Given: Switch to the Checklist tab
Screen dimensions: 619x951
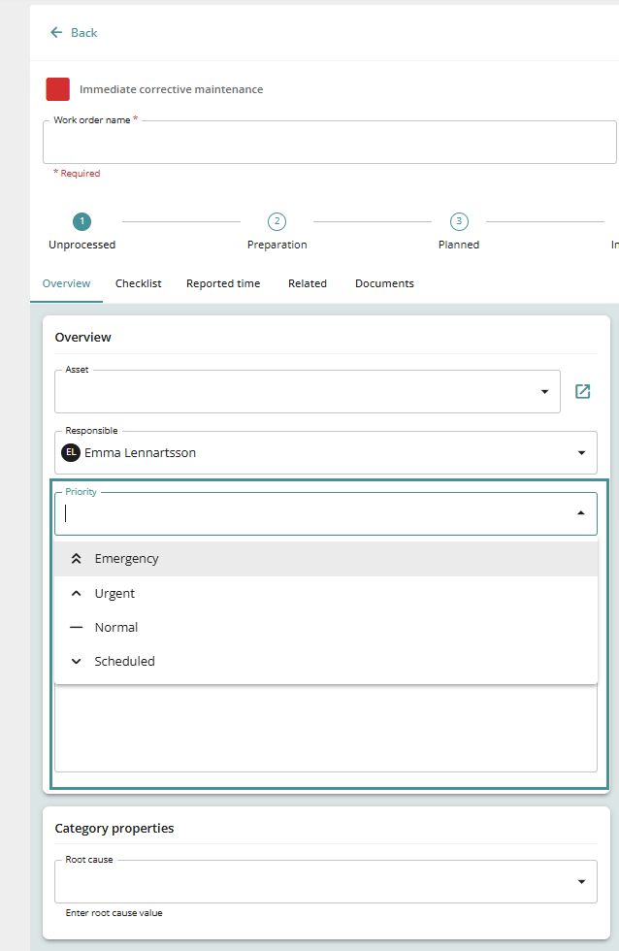Looking at the screenshot, I should point(138,283).
